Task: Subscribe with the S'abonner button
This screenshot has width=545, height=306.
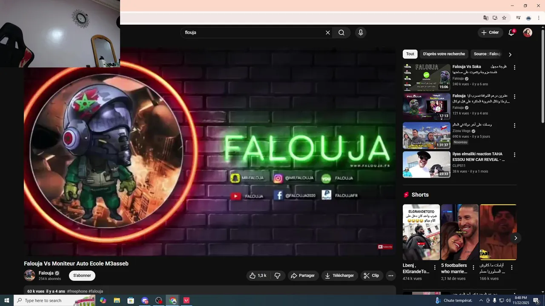Action: (x=82, y=275)
